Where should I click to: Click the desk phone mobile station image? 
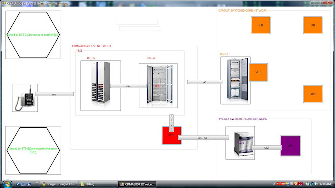point(24,98)
